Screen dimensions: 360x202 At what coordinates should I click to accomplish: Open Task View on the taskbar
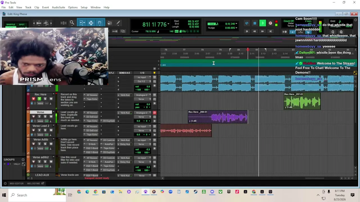pyautogui.click(x=70, y=195)
